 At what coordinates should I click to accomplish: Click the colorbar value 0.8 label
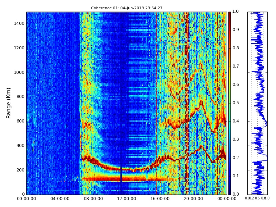click(236, 48)
